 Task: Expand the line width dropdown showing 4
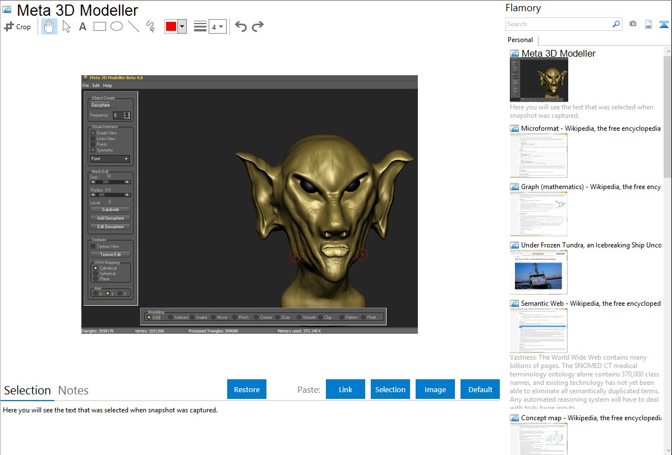(x=217, y=26)
